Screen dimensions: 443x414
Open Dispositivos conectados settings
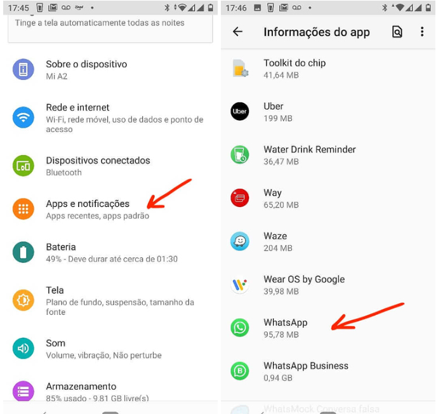(x=110, y=166)
